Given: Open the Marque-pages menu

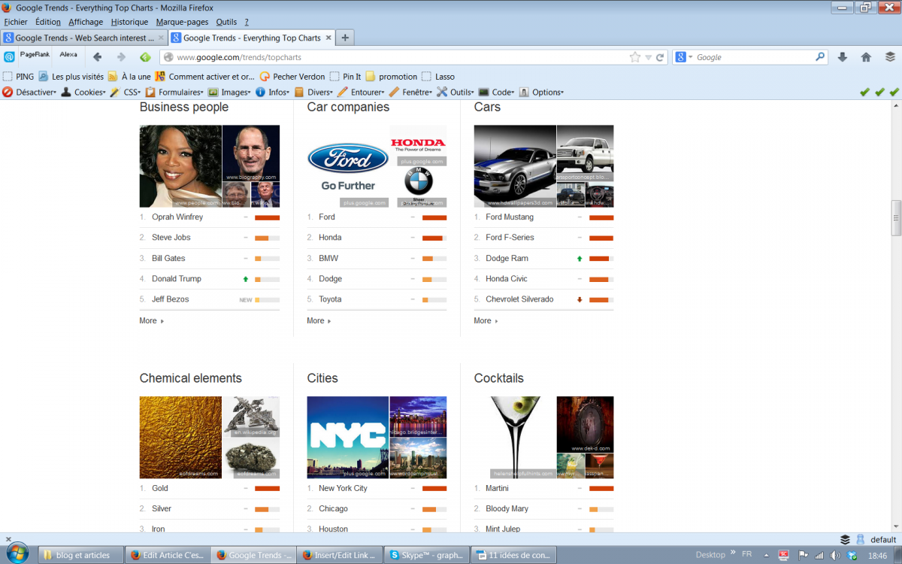Looking at the screenshot, I should (x=182, y=22).
